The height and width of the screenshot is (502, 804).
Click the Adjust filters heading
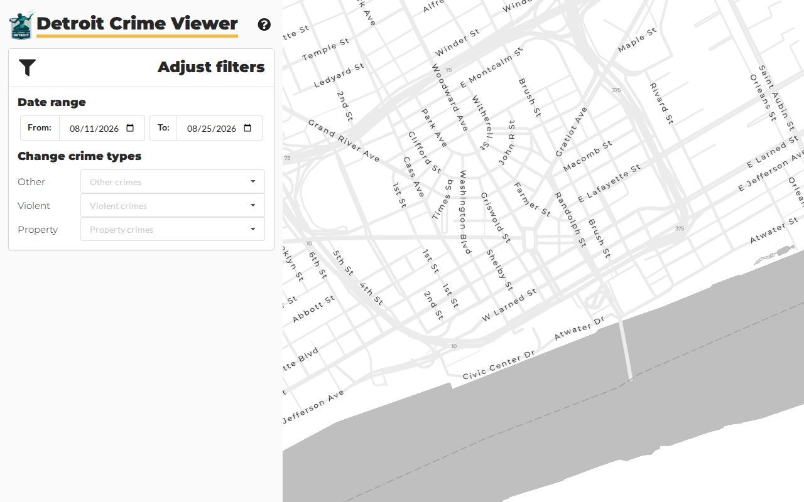211,67
